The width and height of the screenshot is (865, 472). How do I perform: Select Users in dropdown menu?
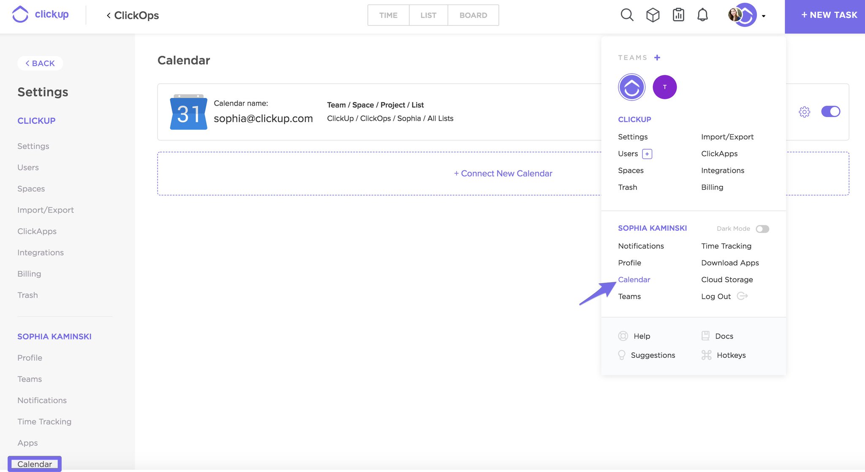[628, 154]
